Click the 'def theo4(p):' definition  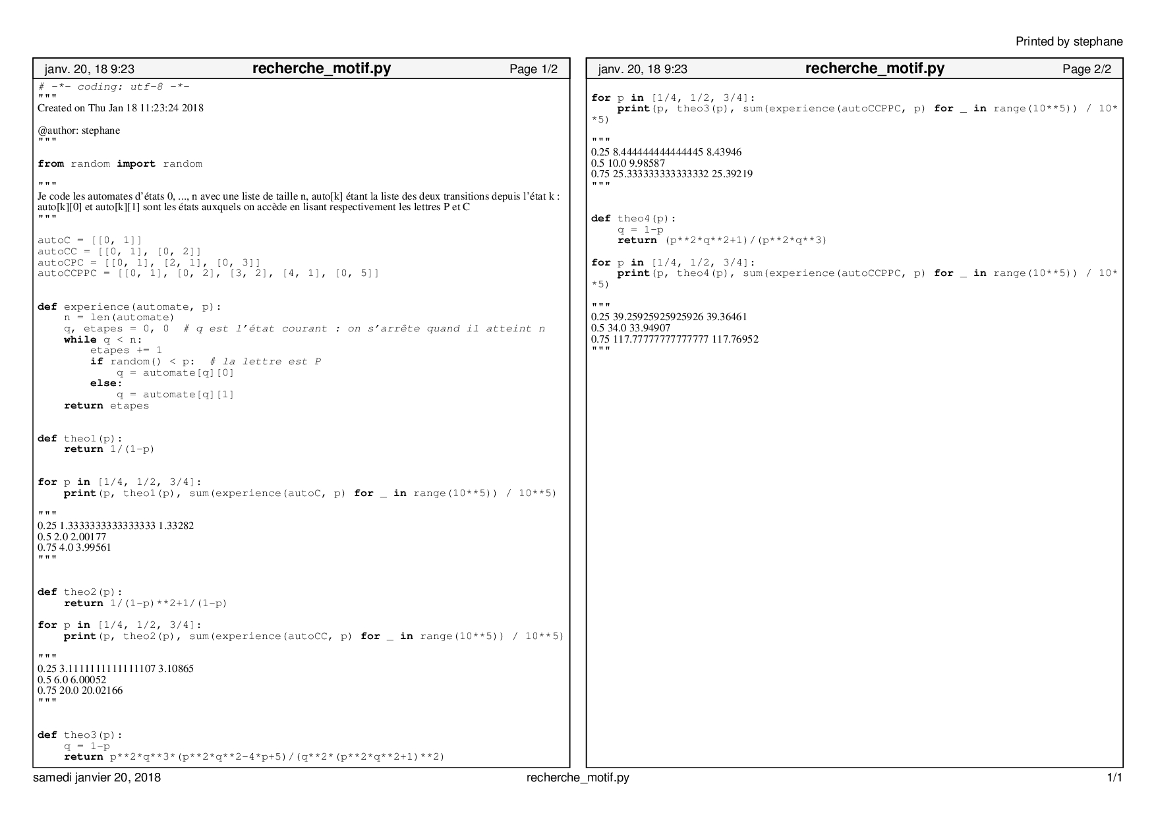click(633, 218)
